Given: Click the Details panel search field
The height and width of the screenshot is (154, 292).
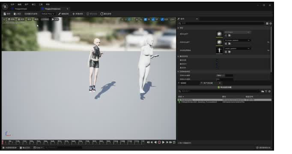Looking at the screenshot, I should pyautogui.click(x=222, y=24).
